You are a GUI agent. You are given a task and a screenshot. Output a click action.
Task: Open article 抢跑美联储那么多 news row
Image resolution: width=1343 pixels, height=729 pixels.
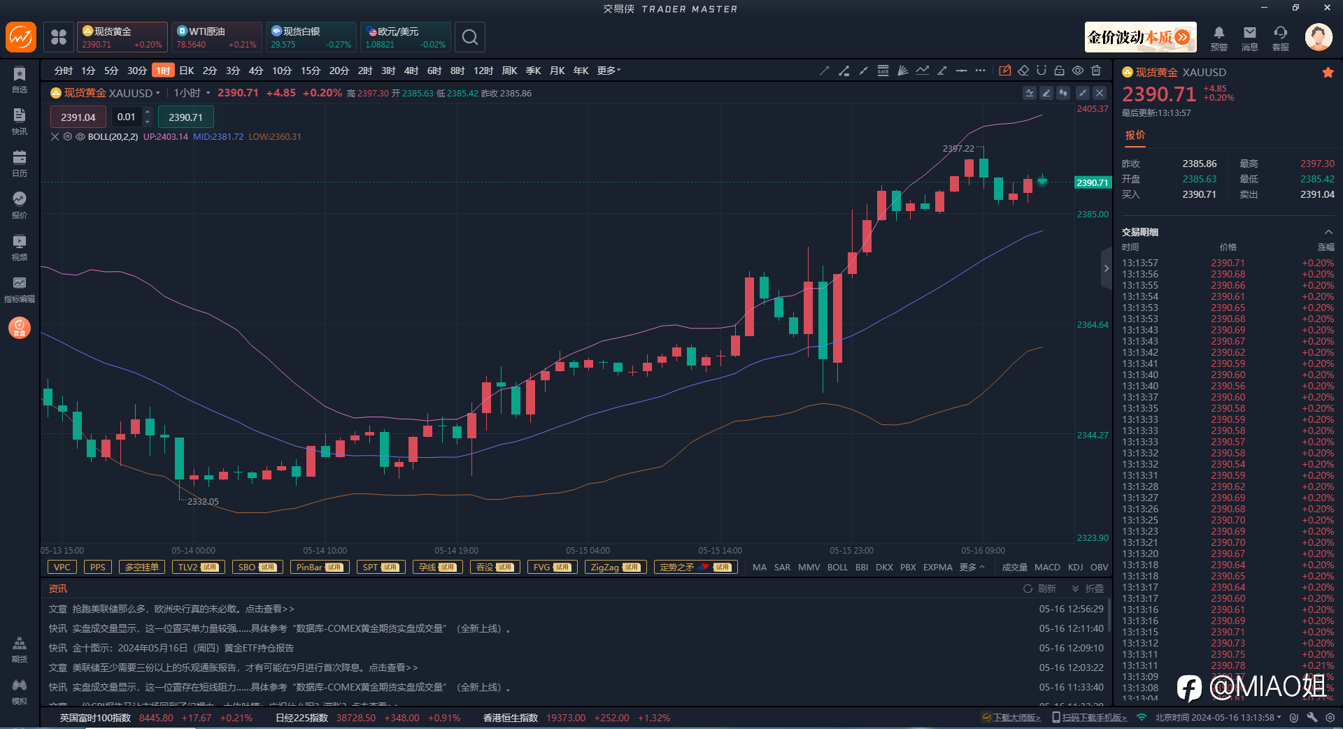point(575,609)
